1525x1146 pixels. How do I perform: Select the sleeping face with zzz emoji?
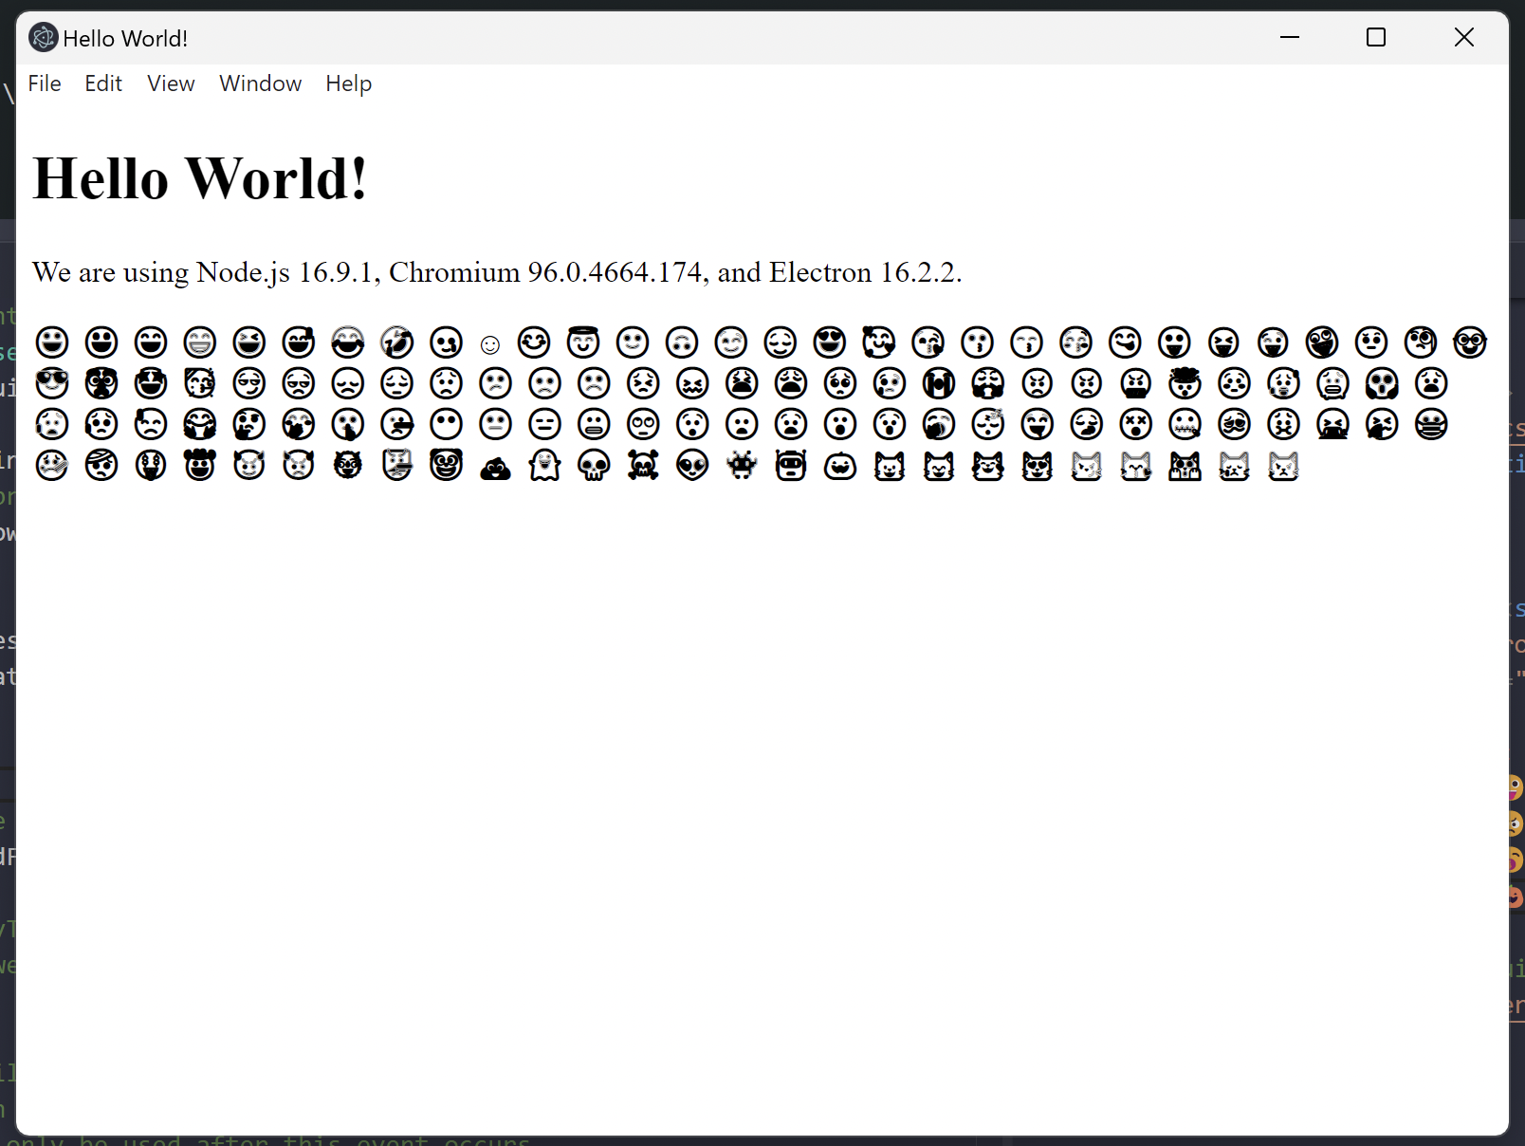click(x=988, y=424)
